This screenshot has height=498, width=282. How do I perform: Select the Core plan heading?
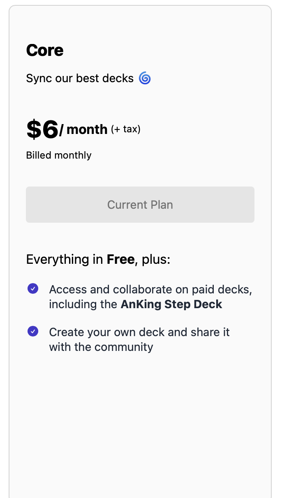[x=45, y=50]
